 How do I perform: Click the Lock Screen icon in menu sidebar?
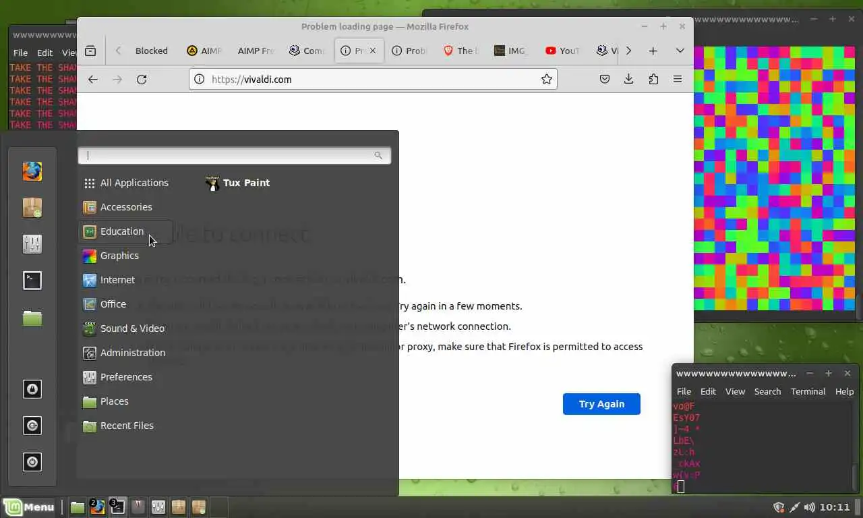[32, 389]
